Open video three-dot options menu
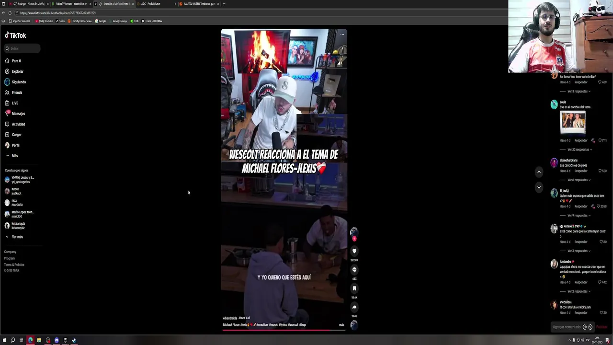The height and width of the screenshot is (345, 613). [x=342, y=34]
